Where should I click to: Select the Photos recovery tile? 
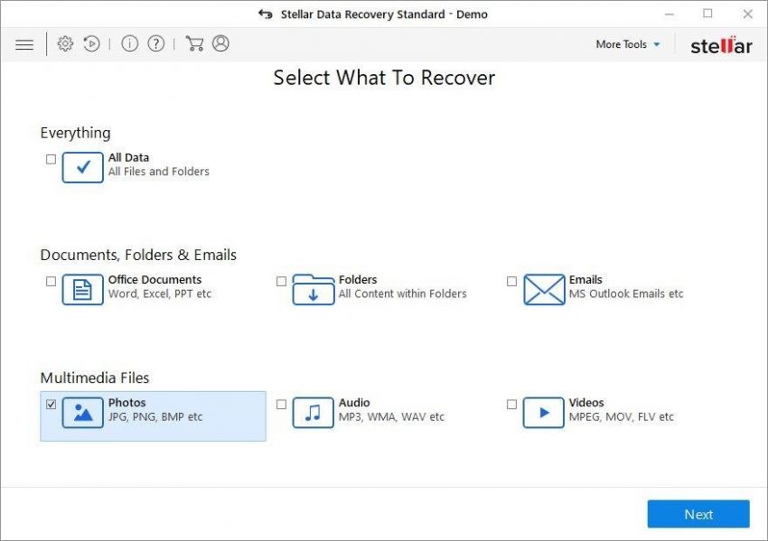(x=153, y=415)
